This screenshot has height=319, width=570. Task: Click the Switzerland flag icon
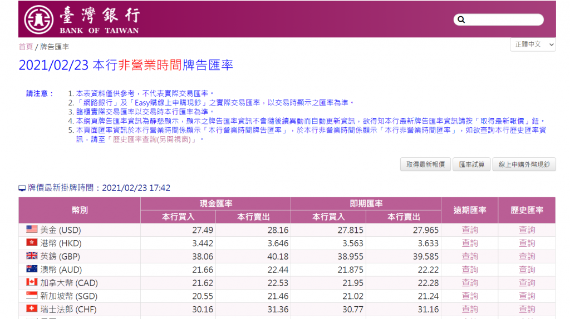pos(32,308)
